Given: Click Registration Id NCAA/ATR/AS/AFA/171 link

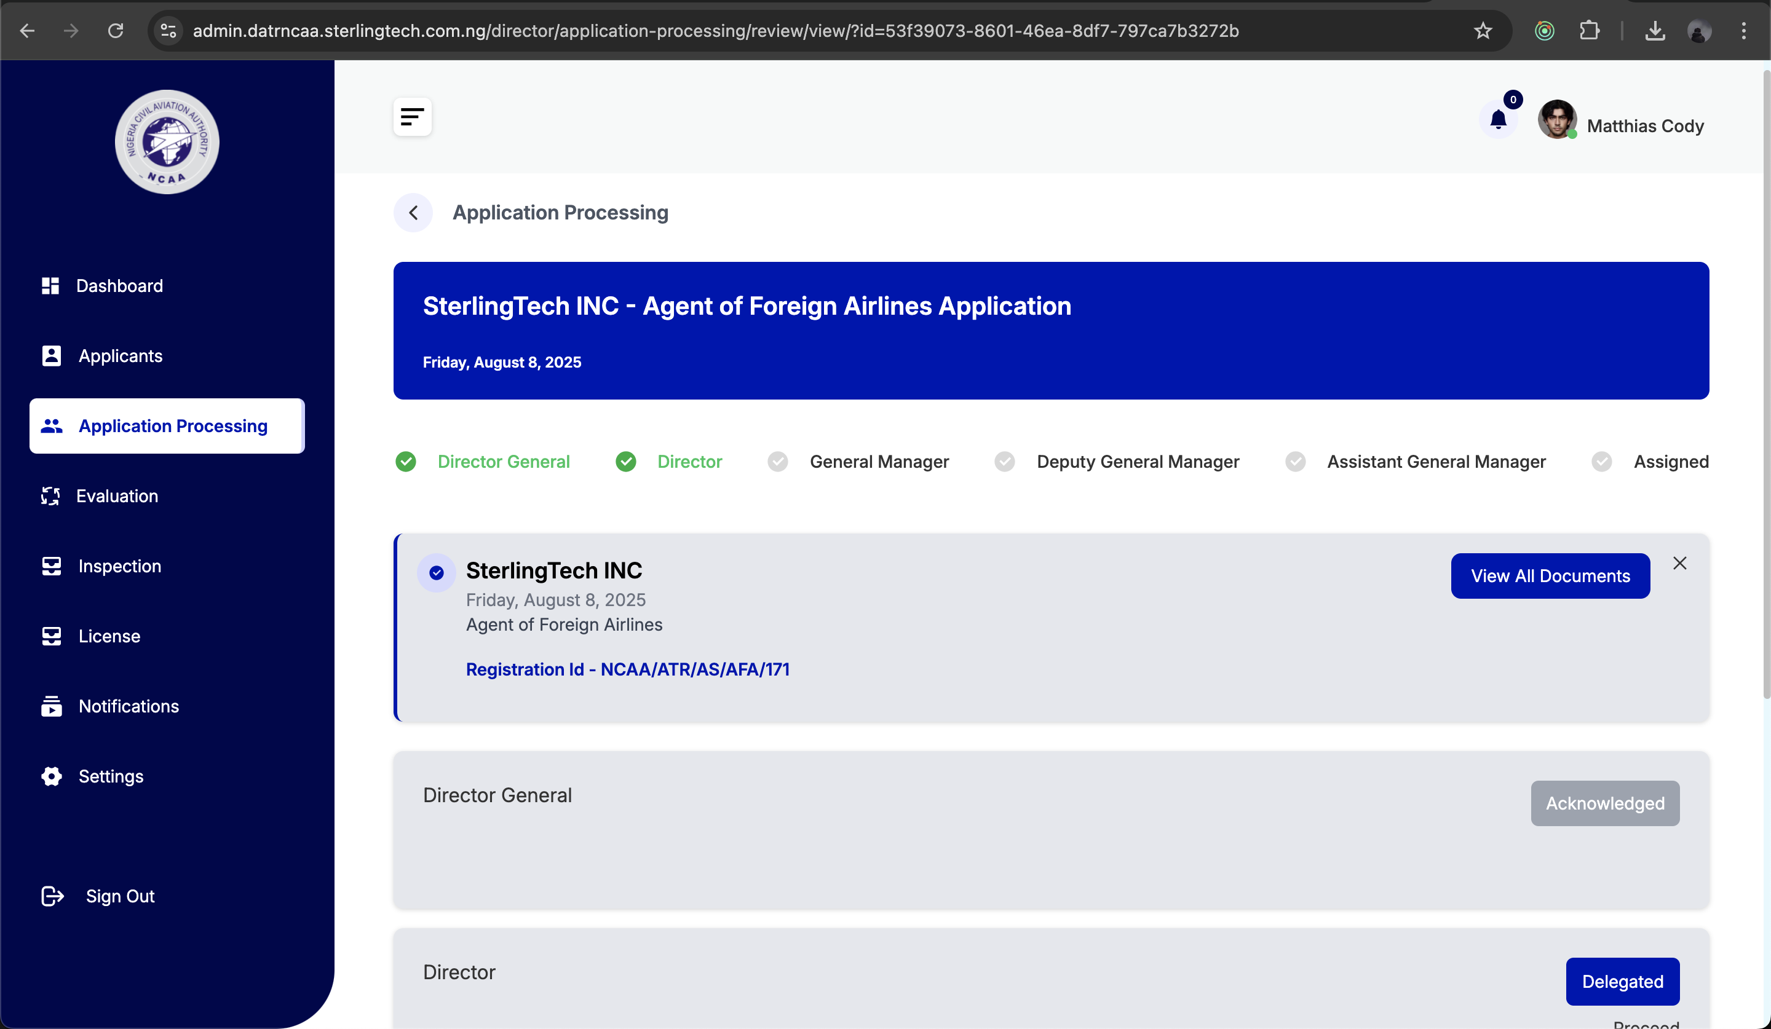Looking at the screenshot, I should tap(628, 669).
